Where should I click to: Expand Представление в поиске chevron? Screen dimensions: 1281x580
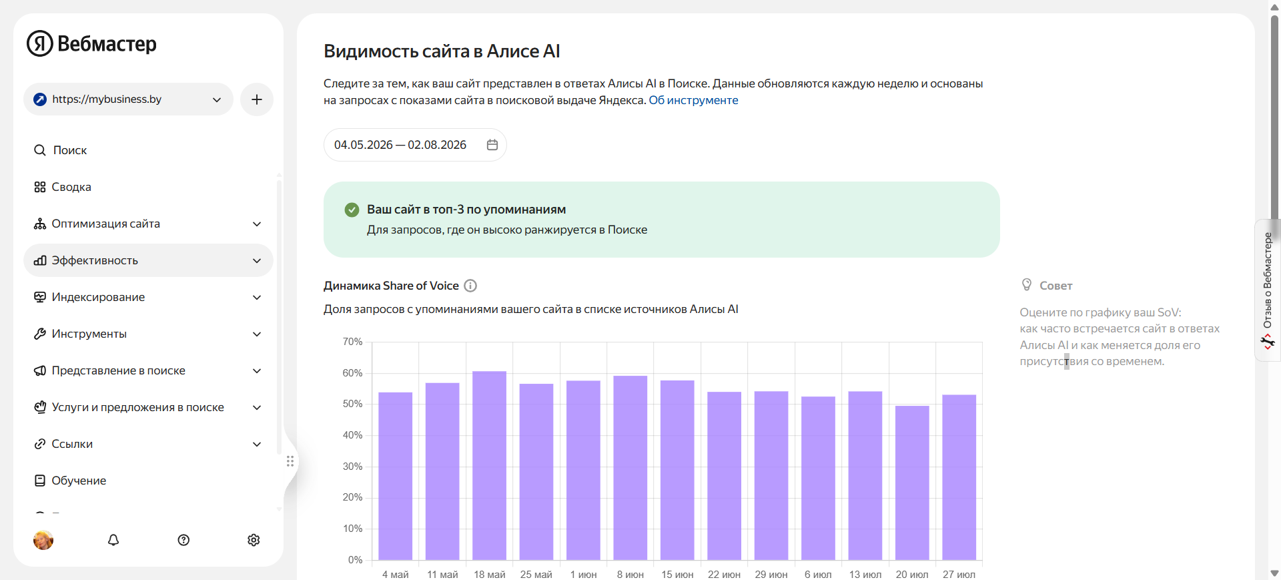point(257,370)
